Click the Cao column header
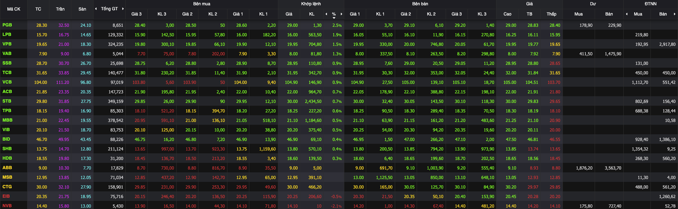This screenshot has height=209, width=678. [x=507, y=14]
